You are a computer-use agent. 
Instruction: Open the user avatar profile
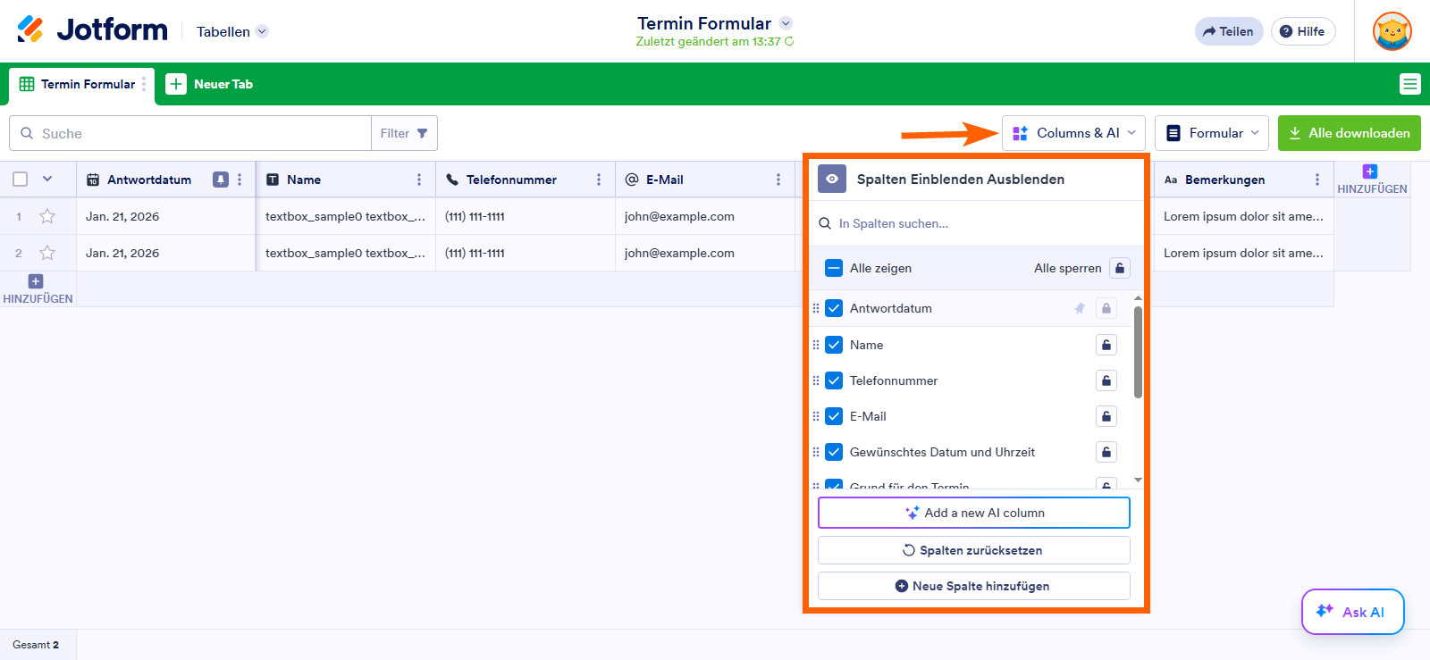point(1392,31)
